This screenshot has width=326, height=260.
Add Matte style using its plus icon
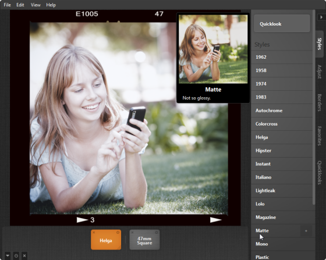pyautogui.click(x=306, y=231)
